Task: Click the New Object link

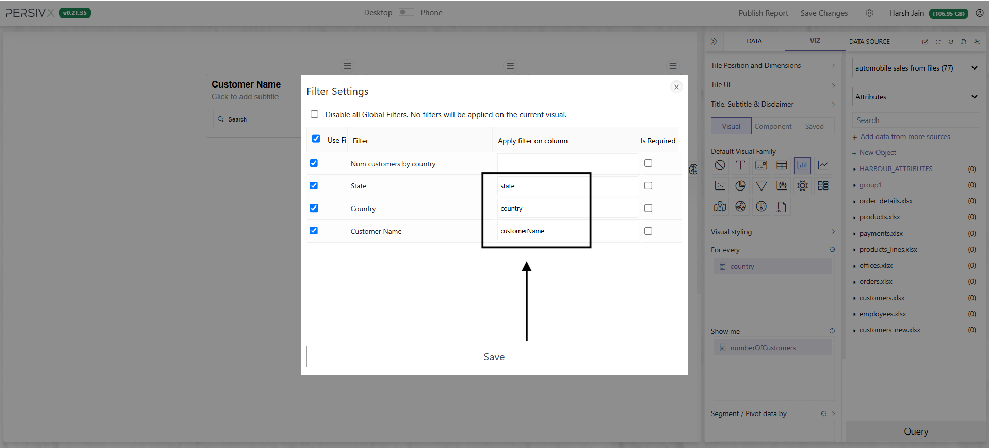Action: pyautogui.click(x=878, y=152)
